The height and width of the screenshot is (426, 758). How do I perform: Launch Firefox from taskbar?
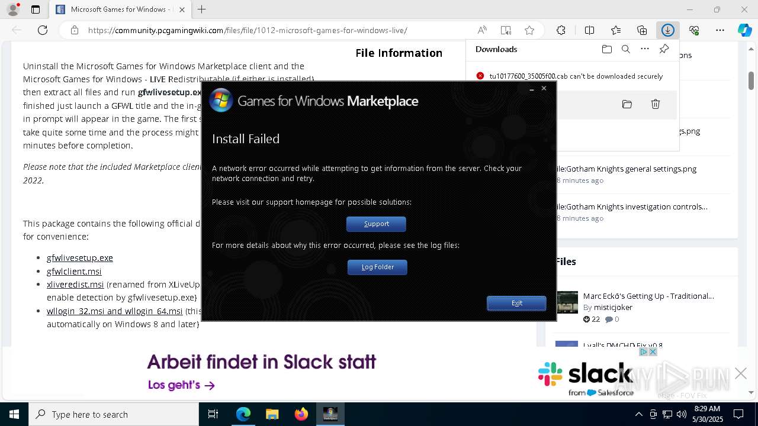click(301, 414)
